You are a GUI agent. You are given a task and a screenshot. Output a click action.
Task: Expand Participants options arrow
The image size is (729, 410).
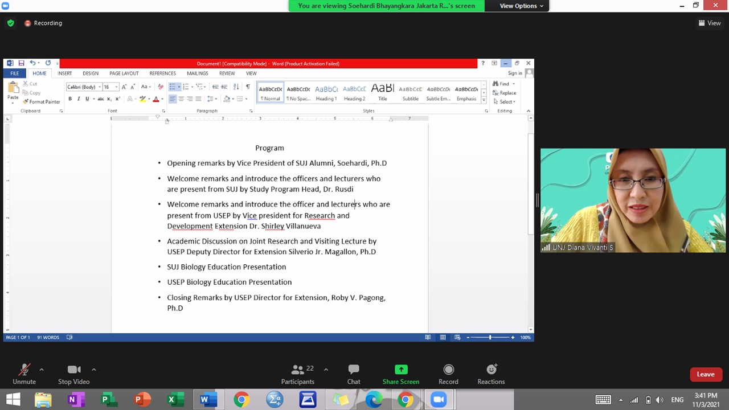(326, 370)
